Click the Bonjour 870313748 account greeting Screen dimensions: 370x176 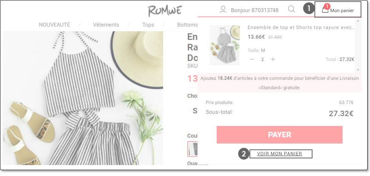[255, 10]
